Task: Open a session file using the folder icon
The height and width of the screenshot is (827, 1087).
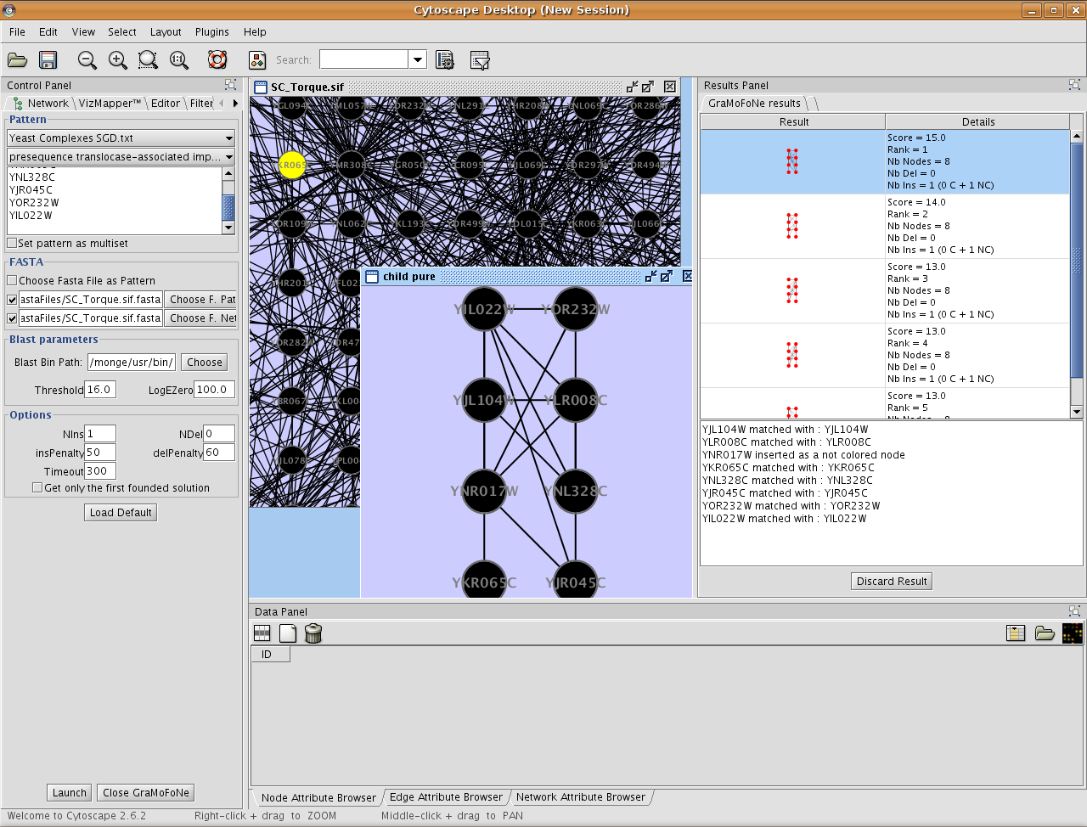Action: (17, 60)
